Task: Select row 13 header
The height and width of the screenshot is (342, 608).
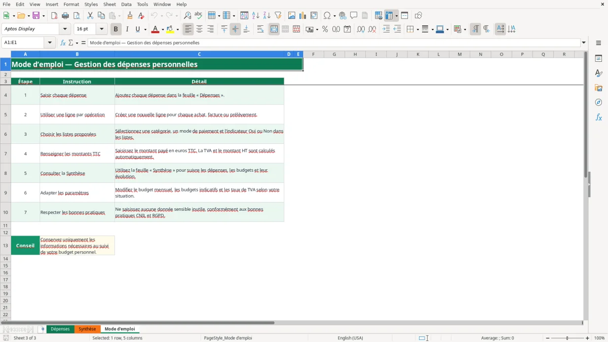Action: [5, 245]
